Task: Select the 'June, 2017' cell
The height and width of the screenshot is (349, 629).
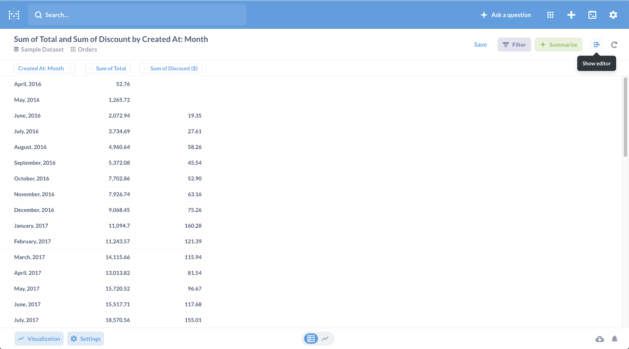Action: pos(28,304)
